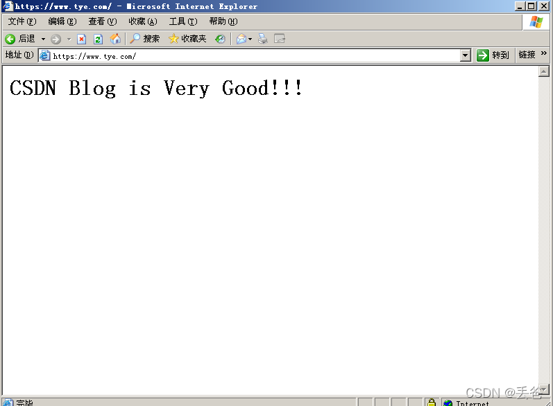The height and width of the screenshot is (406, 553).
Task: Open the 收藏(A) menu
Action: tap(142, 21)
